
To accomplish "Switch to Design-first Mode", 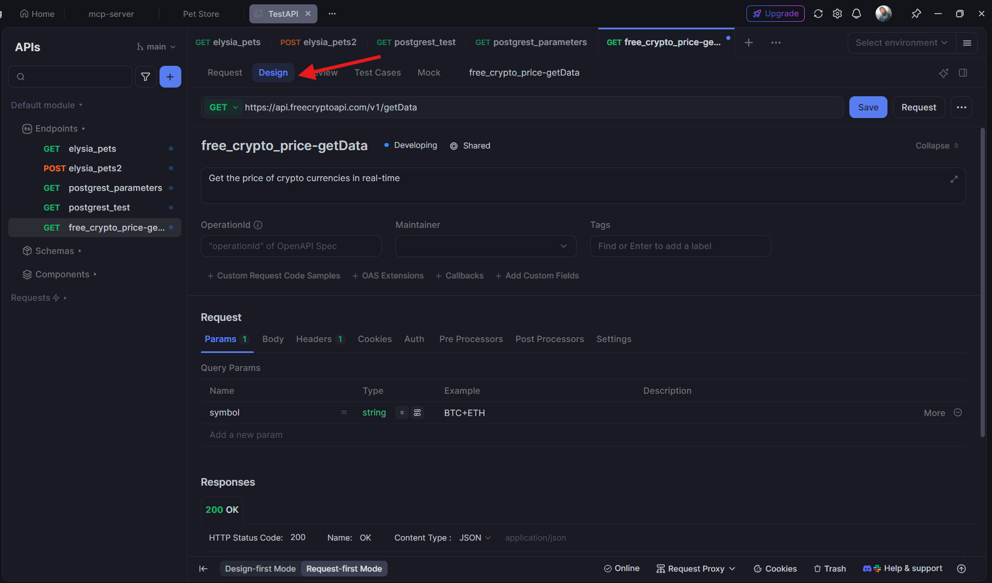I will [x=260, y=568].
